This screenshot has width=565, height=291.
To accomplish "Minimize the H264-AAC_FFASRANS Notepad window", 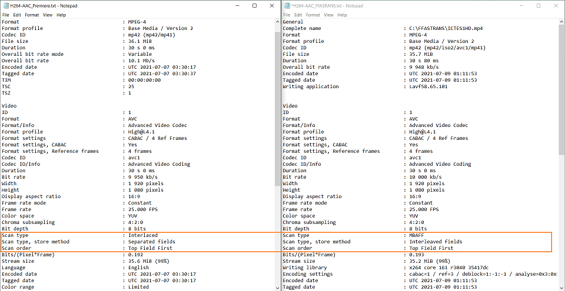I will 522,6.
